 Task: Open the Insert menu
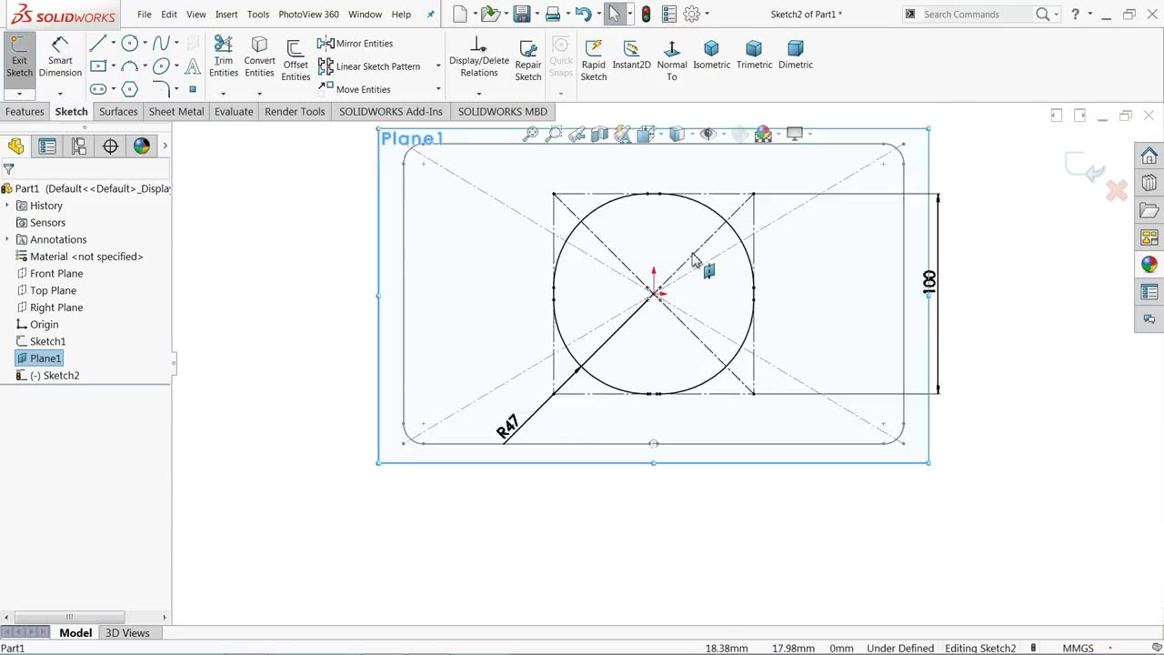226,15
